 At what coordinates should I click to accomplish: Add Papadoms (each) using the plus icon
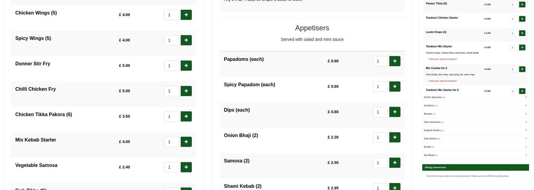tap(395, 61)
